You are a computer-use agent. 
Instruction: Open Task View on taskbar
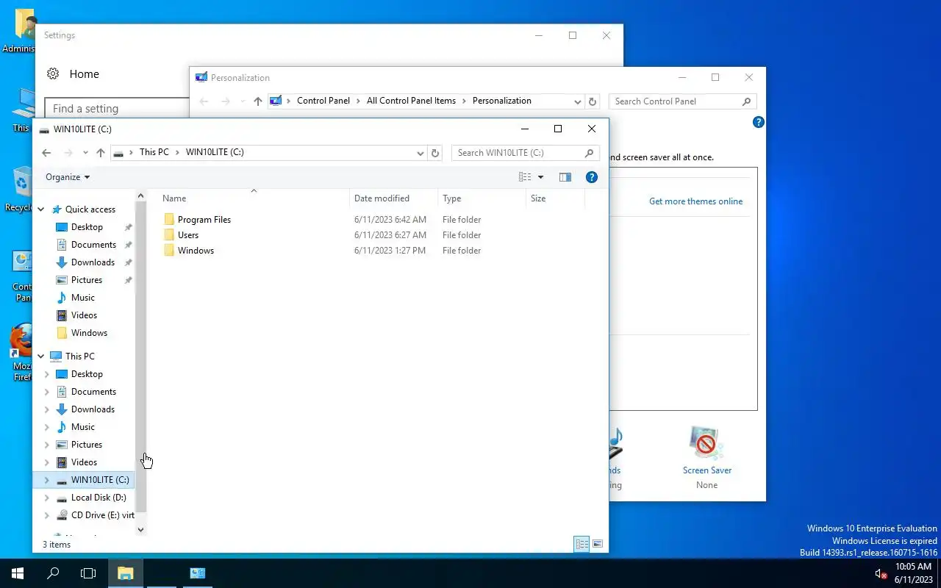[88, 573]
